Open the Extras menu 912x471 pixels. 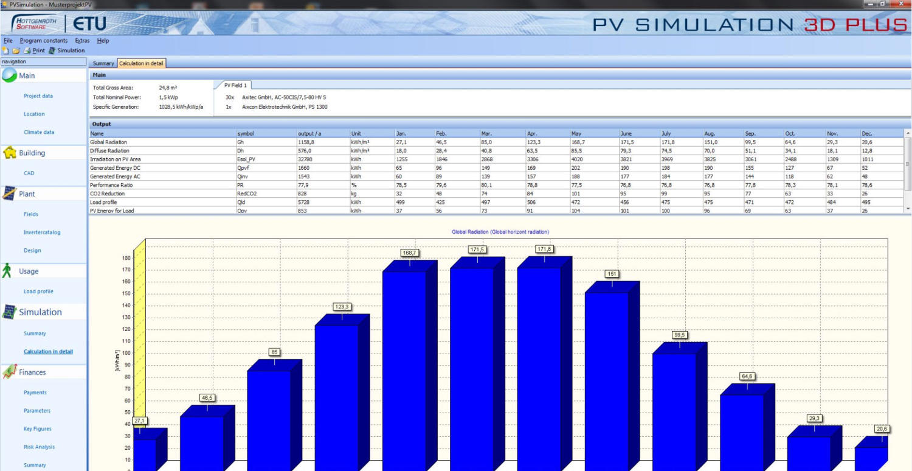coord(82,41)
